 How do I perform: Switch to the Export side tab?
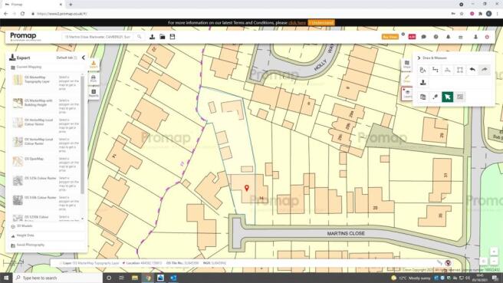pos(94,64)
